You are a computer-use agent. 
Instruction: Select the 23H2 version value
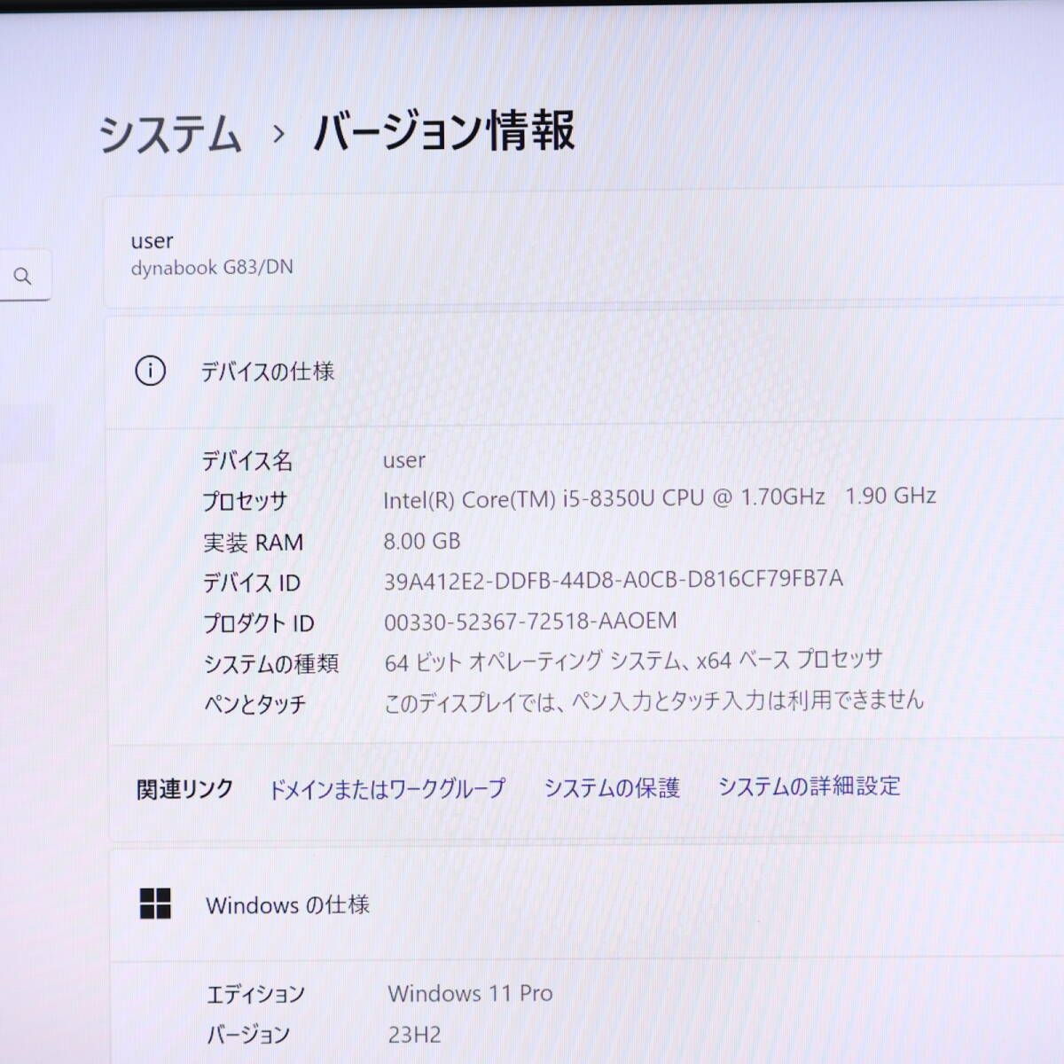[x=414, y=1034]
